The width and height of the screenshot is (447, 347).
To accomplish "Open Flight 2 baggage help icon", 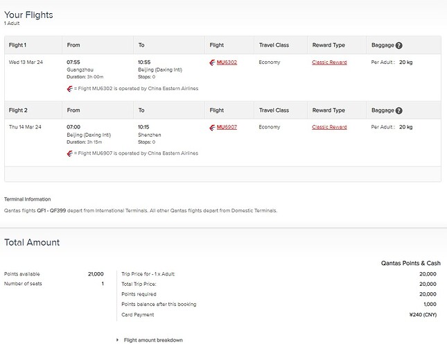I will pyautogui.click(x=398, y=111).
